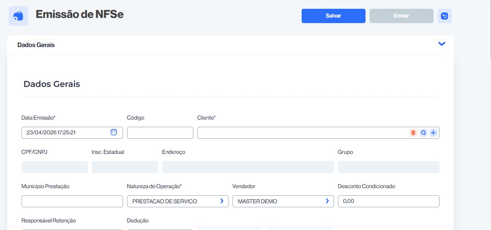Focus the Cliente input field
491x230 pixels.
pyautogui.click(x=318, y=133)
